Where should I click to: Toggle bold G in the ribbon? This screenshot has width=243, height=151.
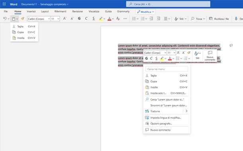coord(79,19)
